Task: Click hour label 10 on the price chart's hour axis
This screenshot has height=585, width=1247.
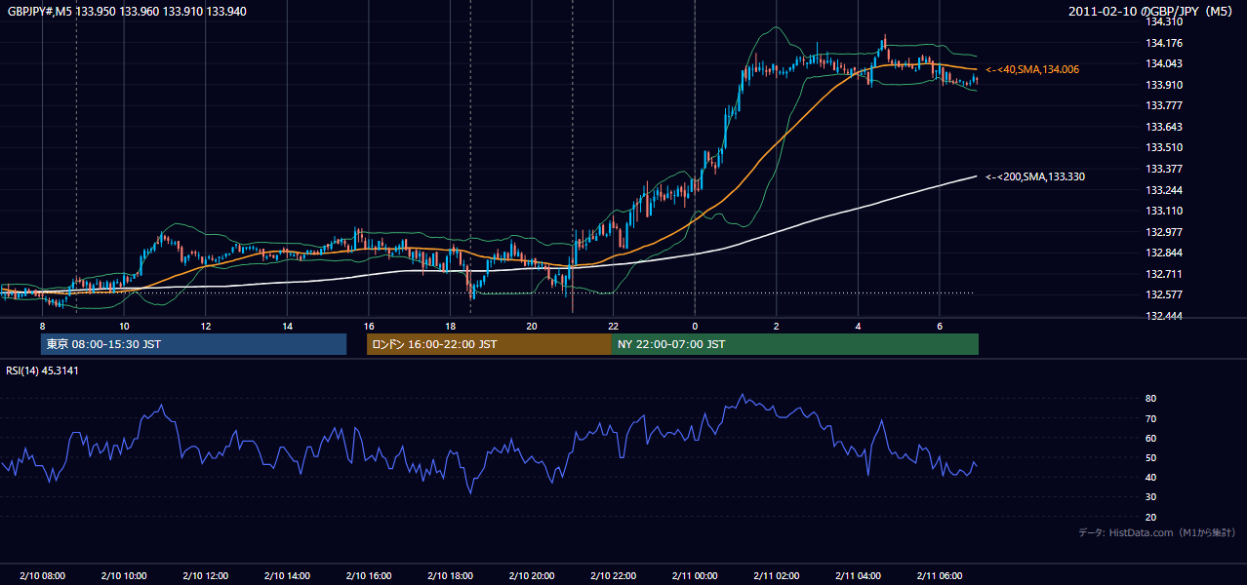Action: coord(124,326)
